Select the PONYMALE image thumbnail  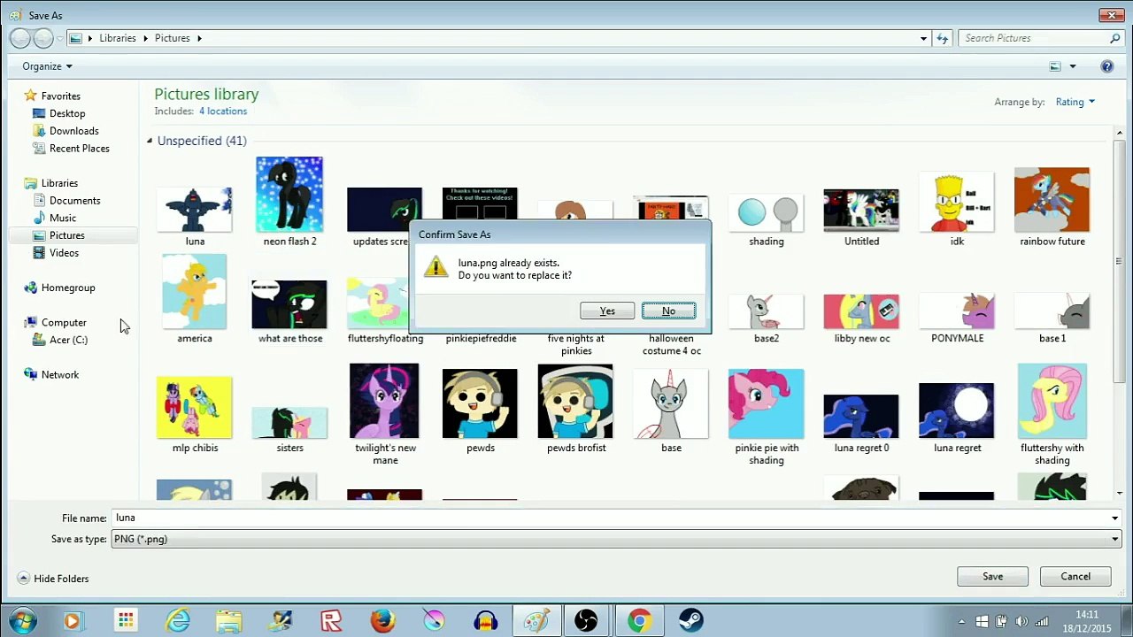tap(957, 311)
